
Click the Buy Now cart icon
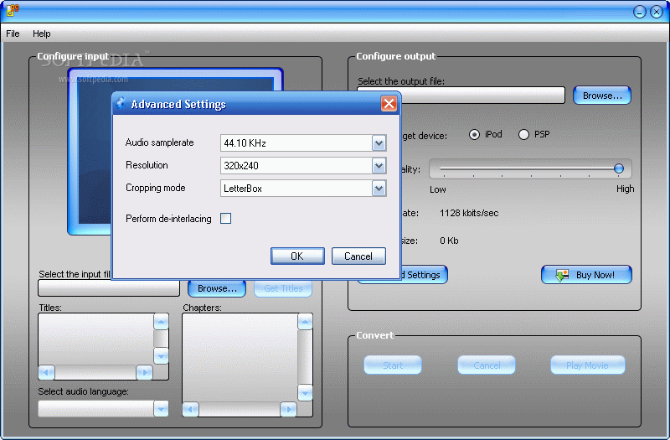pyautogui.click(x=561, y=275)
